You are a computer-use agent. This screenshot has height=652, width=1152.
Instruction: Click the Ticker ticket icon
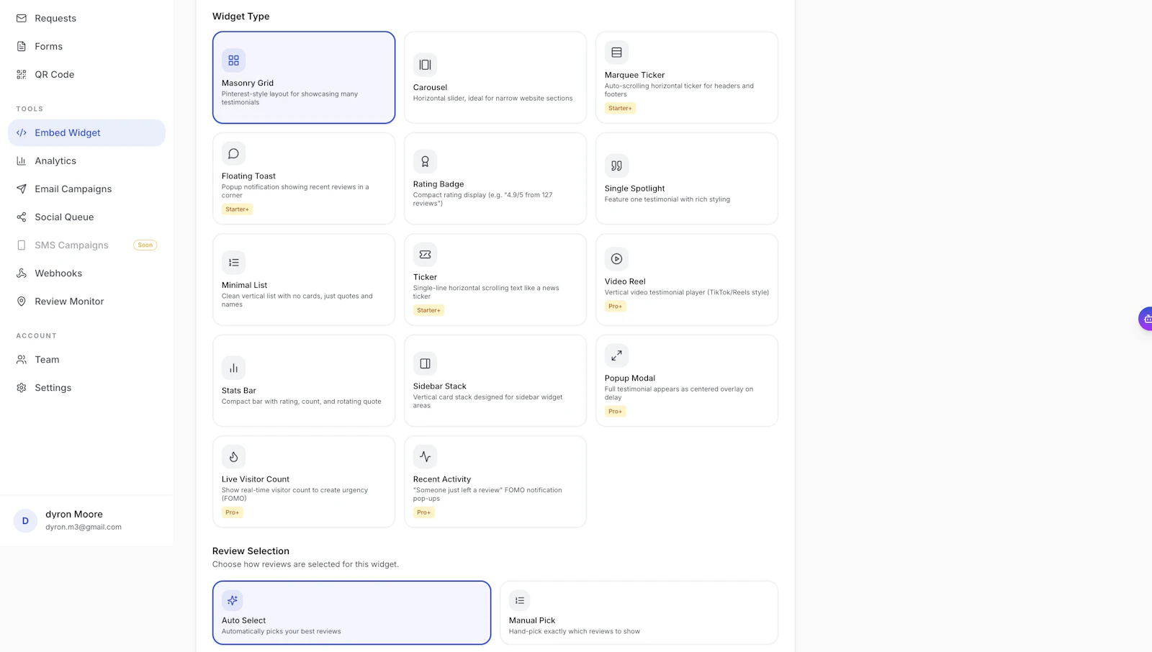pos(425,255)
